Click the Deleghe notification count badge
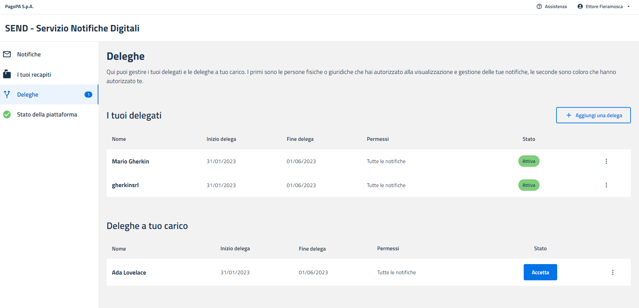 [x=88, y=95]
